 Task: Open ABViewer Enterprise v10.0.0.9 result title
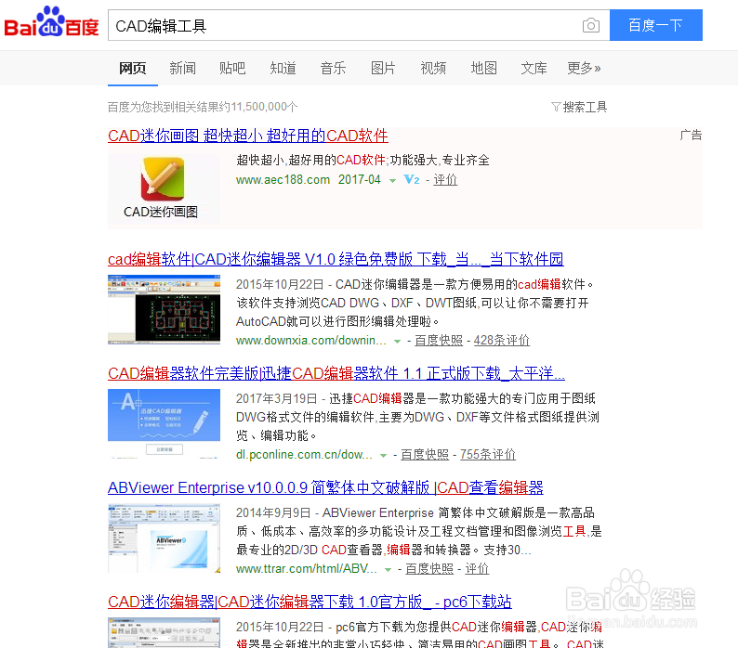click(325, 487)
